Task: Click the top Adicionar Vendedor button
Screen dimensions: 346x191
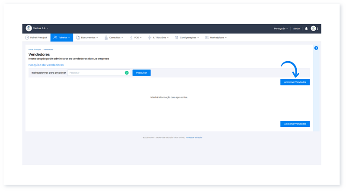Action: [295, 82]
